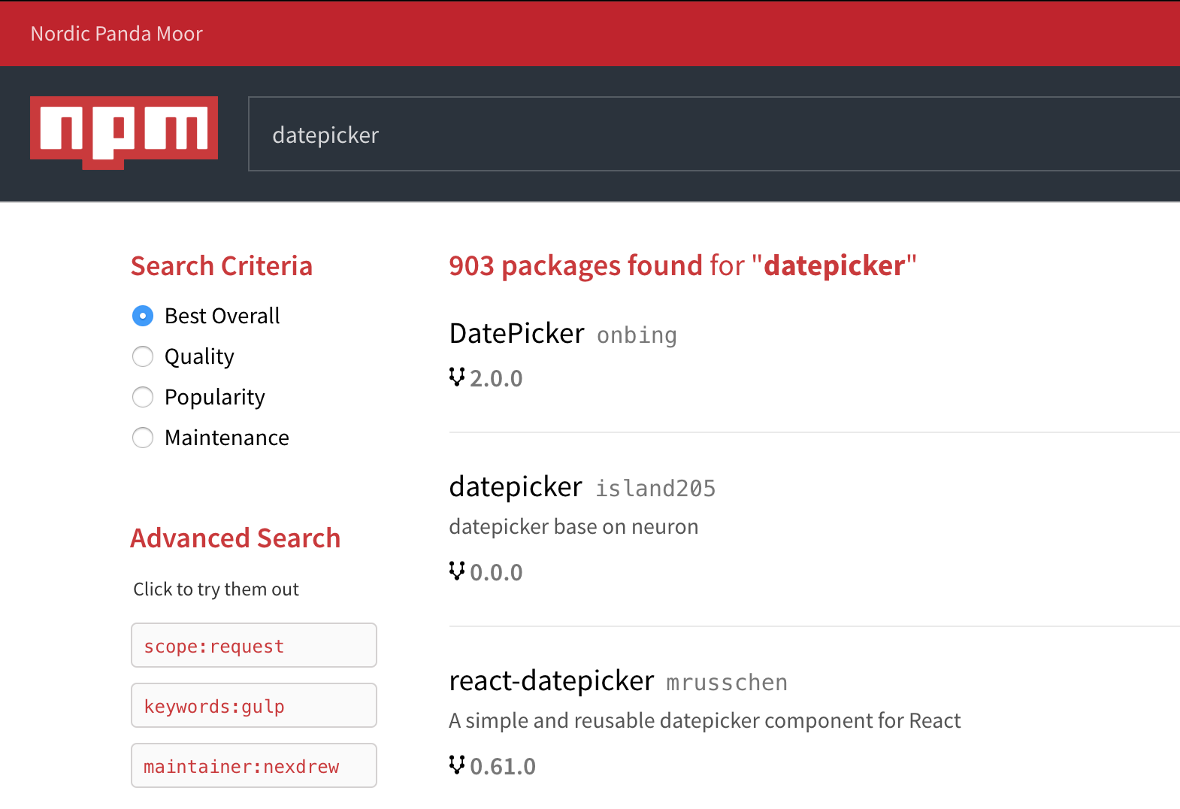1180x809 pixels.
Task: Open the react-datepicker package
Action: point(552,680)
